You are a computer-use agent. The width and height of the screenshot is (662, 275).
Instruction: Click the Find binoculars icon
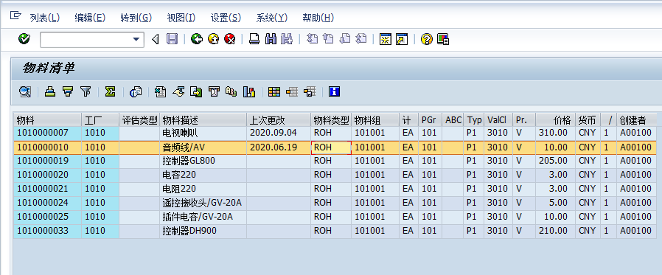(271, 40)
